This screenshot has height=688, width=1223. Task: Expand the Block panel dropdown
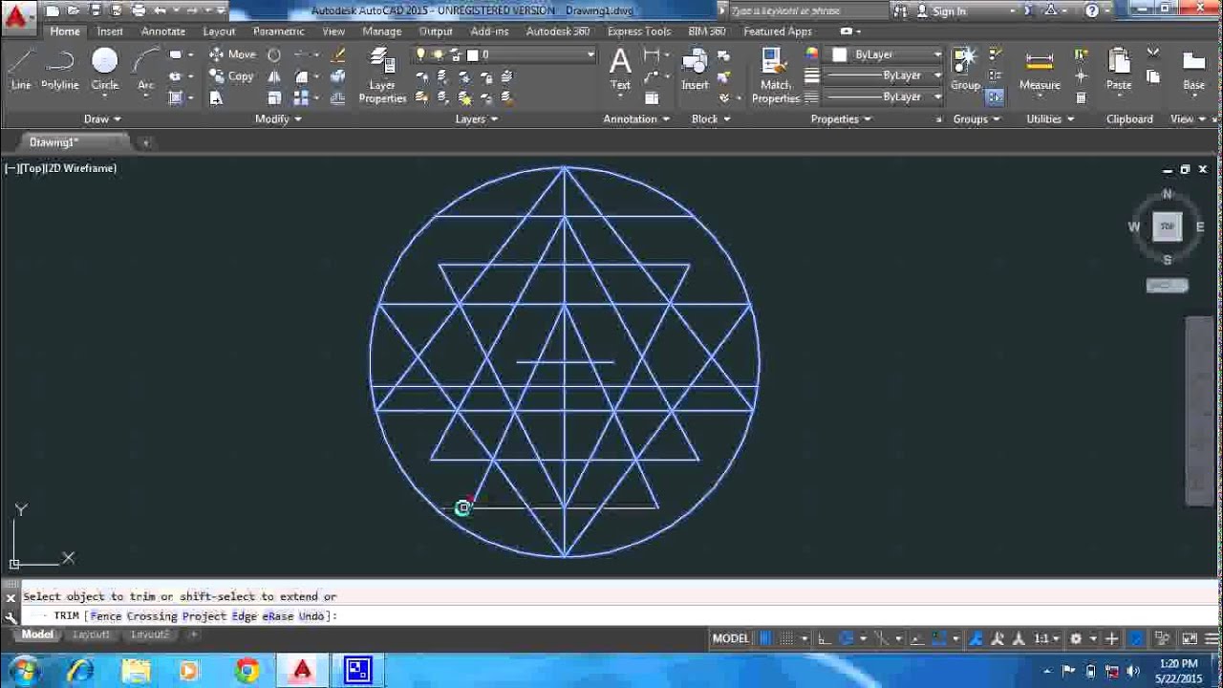click(x=711, y=118)
